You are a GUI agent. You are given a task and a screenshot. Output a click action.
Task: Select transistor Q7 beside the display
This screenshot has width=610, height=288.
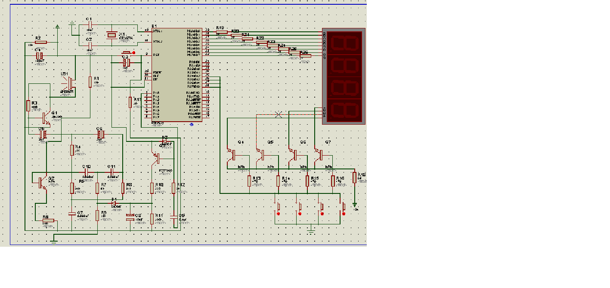tap(319, 155)
